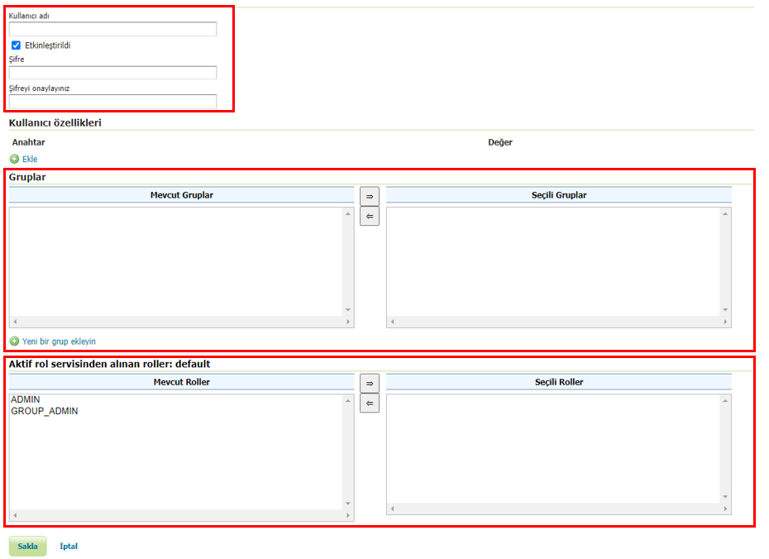
Task: Move selected group right with Gruplar arrow button
Action: click(x=370, y=196)
